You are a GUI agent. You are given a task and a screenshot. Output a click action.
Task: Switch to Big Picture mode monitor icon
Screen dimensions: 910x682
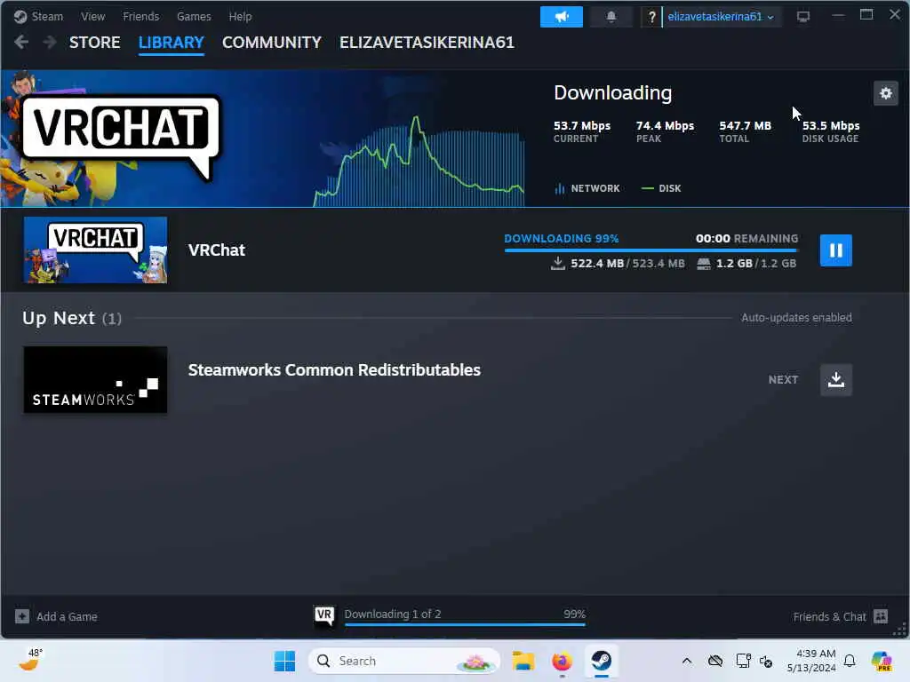click(803, 17)
